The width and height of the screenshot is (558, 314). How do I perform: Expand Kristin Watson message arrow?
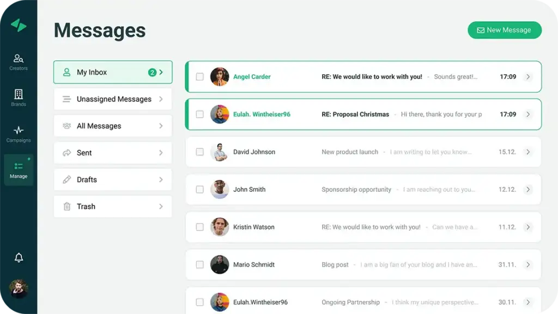coord(527,227)
